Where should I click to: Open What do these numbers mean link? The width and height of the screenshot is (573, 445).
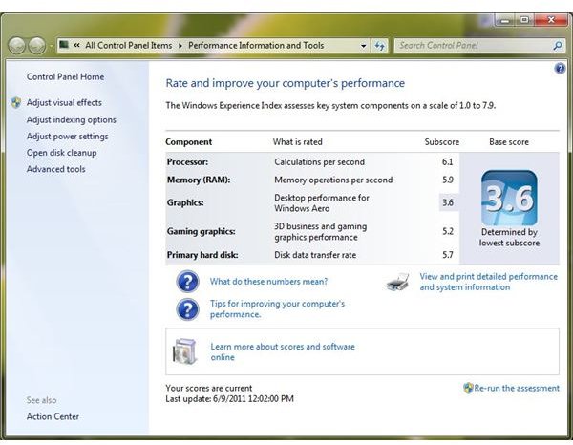[268, 282]
